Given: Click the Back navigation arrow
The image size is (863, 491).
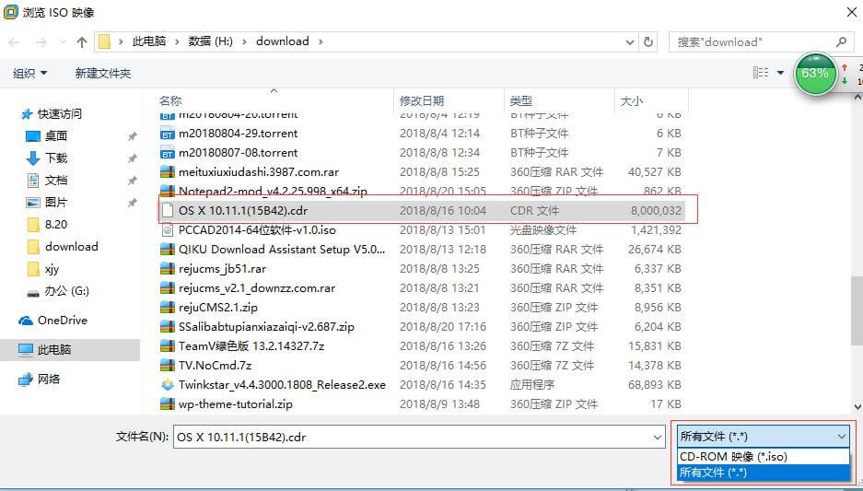Looking at the screenshot, I should pos(15,41).
